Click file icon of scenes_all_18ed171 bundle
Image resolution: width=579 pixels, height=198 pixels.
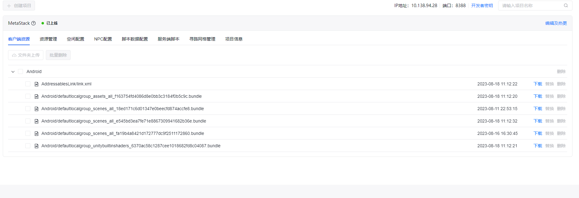pyautogui.click(x=37, y=109)
